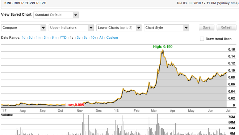Click the 0.16 price axis label

click(x=231, y=49)
